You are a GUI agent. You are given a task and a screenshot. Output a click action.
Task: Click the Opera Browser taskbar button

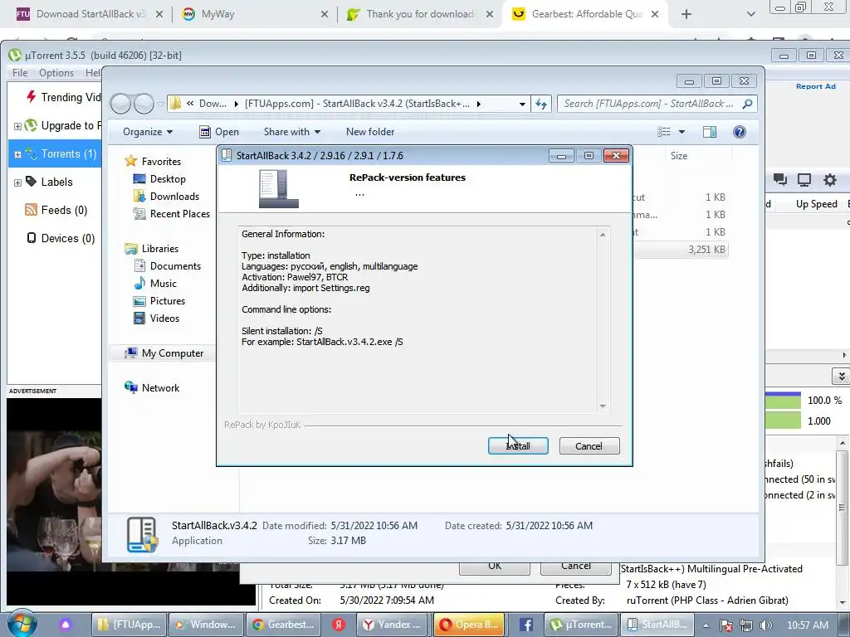click(469, 625)
